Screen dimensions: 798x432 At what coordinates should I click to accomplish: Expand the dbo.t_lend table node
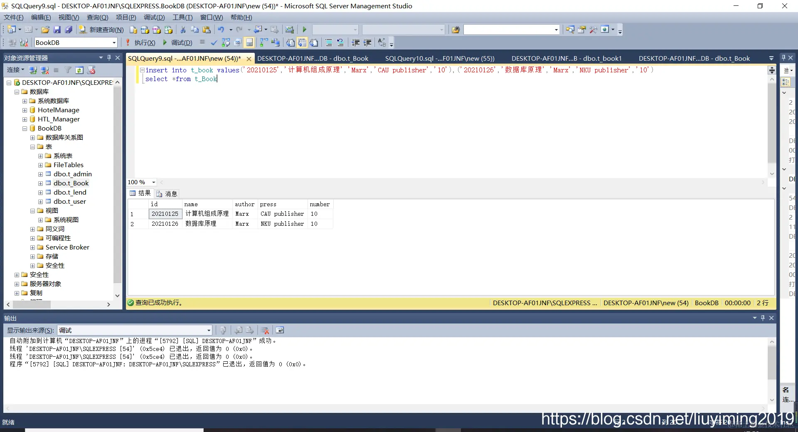coord(41,193)
